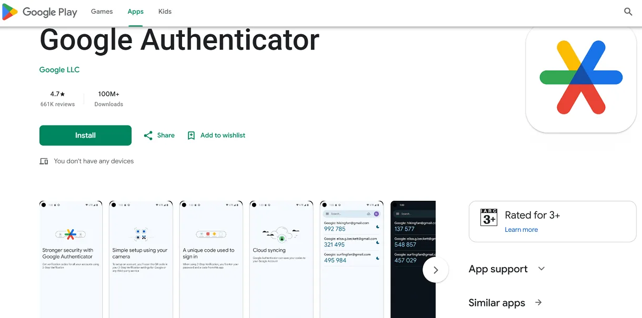Open the light-theme codes list screenshot
The width and height of the screenshot is (642, 318).
[x=352, y=260]
